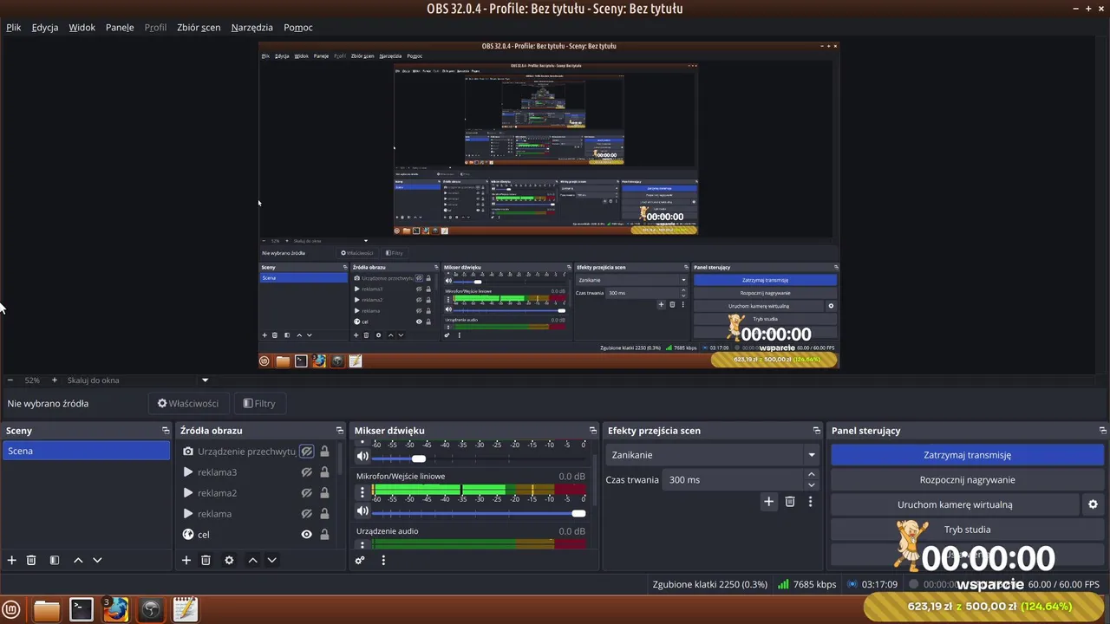Show the reklama3 source

point(306,472)
